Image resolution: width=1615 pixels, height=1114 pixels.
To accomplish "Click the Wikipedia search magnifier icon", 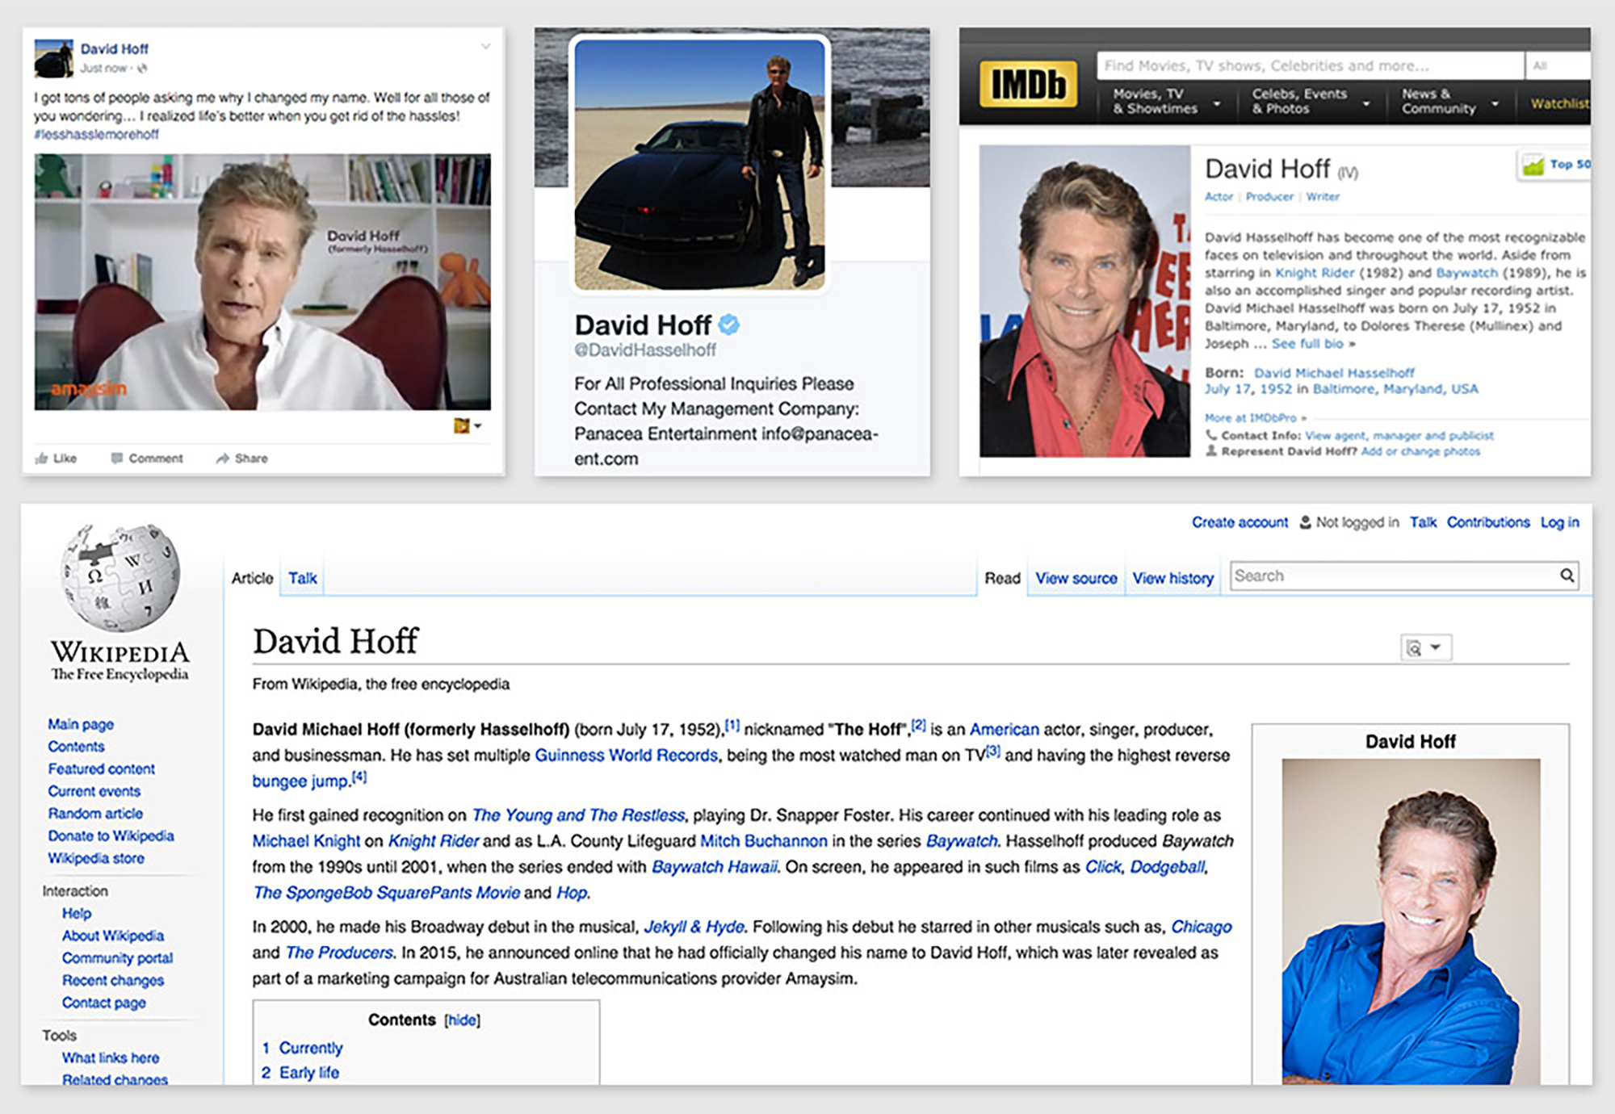I will 1567,576.
